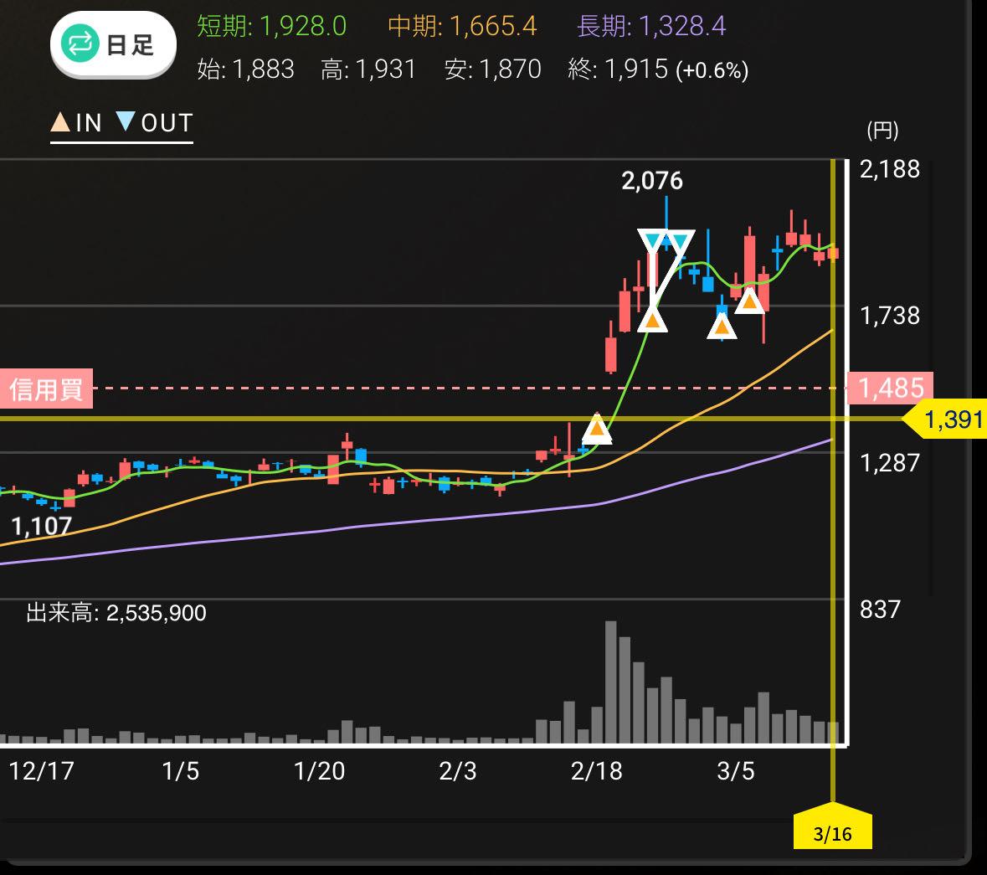
Task: Select the left OUT marker below 2,076
Action: coord(653,242)
